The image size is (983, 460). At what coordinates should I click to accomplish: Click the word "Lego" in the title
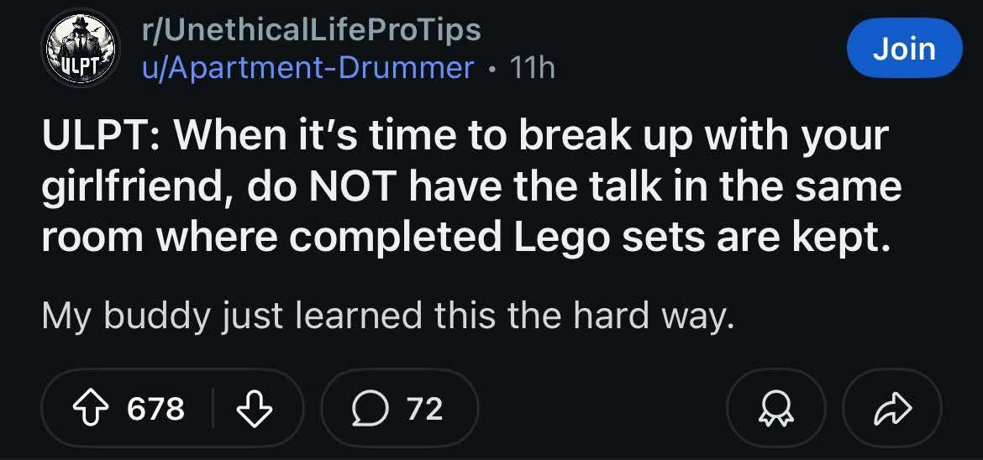coord(554,238)
